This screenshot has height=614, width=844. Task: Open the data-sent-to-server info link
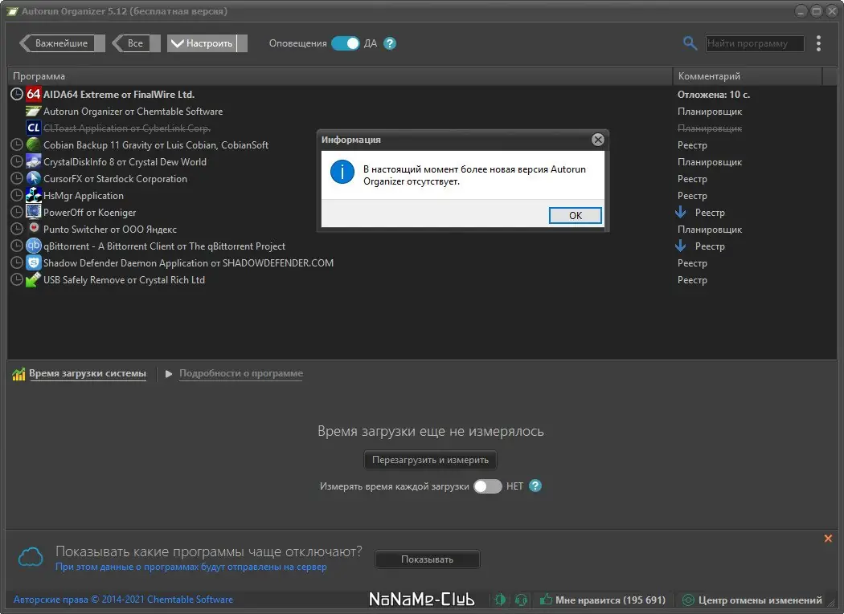[x=191, y=567]
